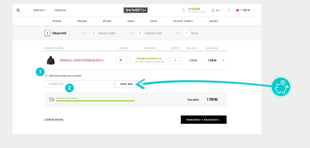Viewport: 310px width, 148px height.
Task: Open the Značky menu item
Action: (x=213, y=21)
